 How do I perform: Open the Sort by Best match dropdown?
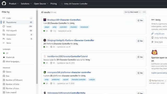(132, 12)
